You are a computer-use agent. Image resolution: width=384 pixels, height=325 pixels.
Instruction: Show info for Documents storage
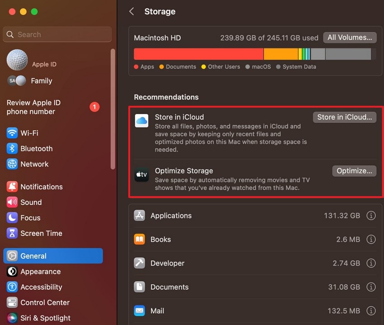click(371, 287)
